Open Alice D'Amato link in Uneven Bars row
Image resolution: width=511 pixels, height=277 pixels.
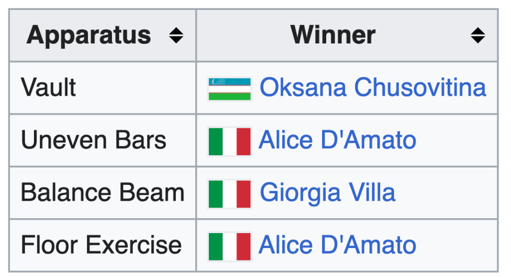(x=337, y=140)
